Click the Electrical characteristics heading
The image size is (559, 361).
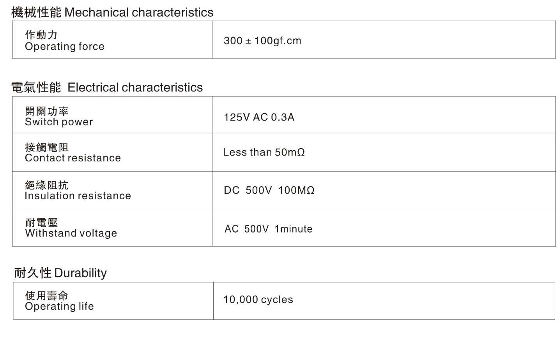(x=107, y=87)
